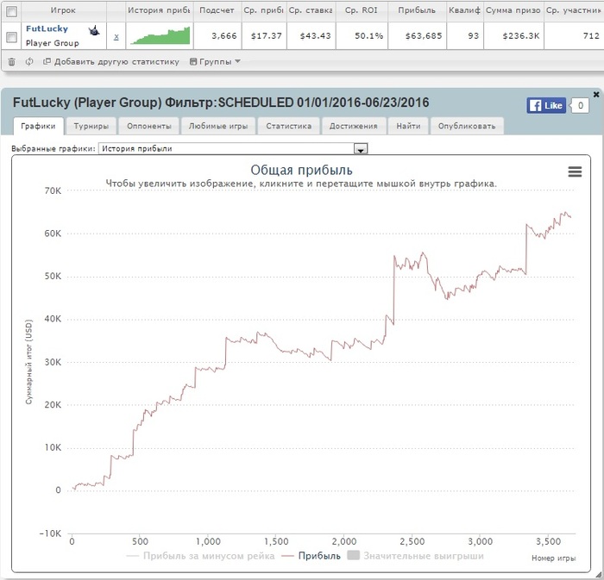This screenshot has height=580, width=604.
Task: Toggle the Значительные выигрыши legend
Action: [x=415, y=556]
